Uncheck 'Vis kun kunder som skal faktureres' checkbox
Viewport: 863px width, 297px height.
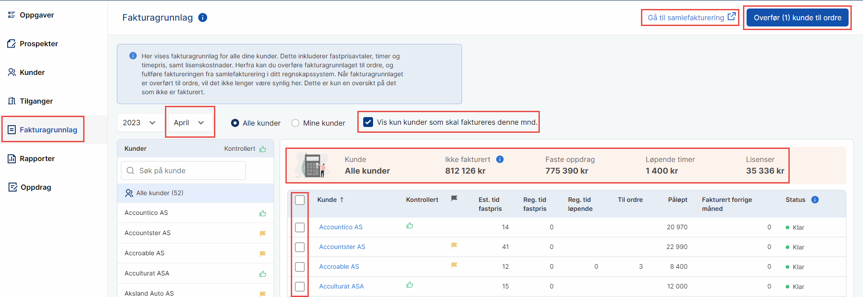click(x=368, y=122)
